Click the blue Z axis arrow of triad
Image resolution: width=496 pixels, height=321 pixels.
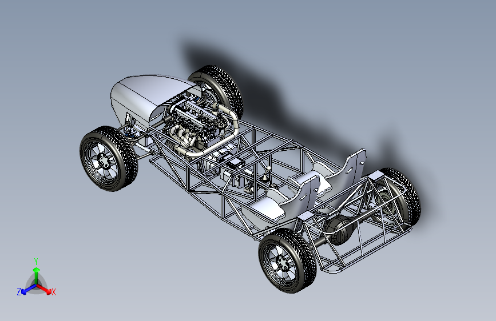[x=29, y=289]
